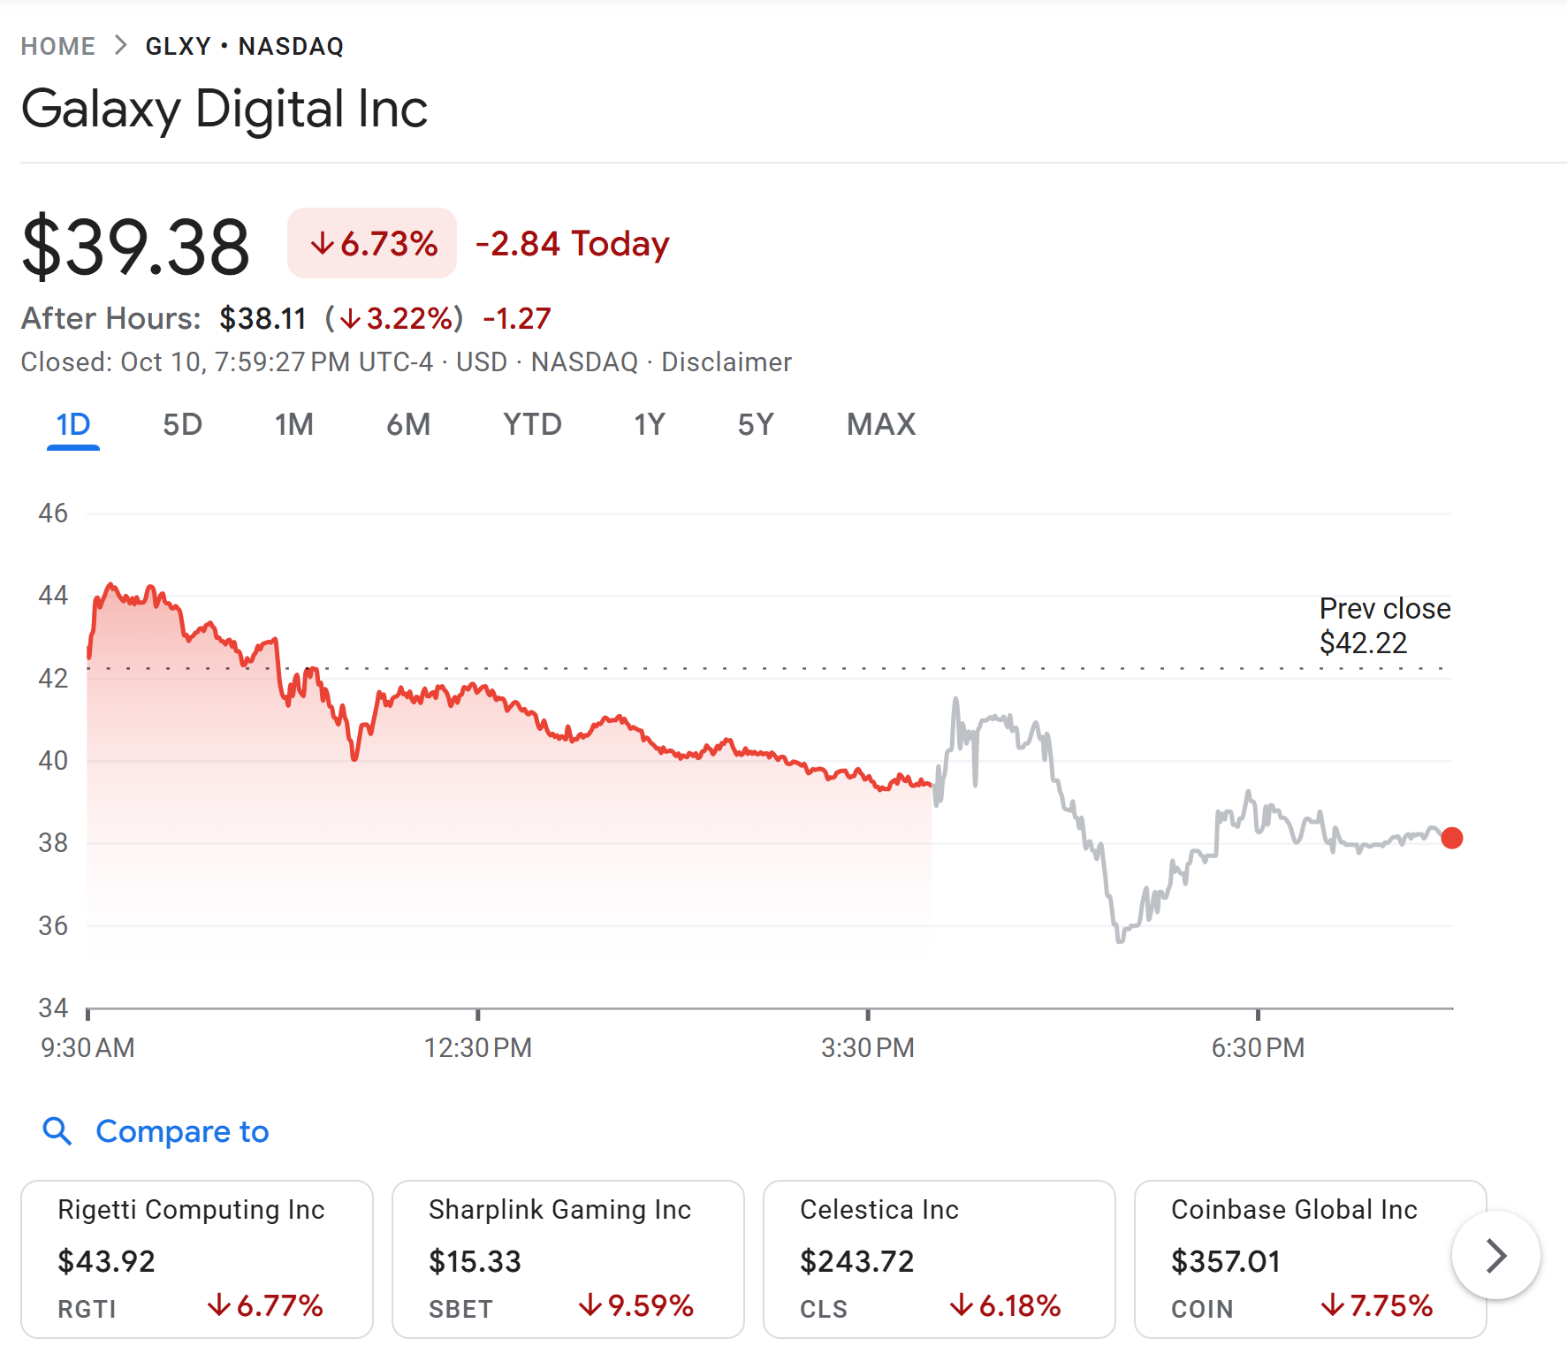Click the down arrow next to CLS's 6.18%
Screen dimensions: 1567x1369
pyautogui.click(x=962, y=1304)
